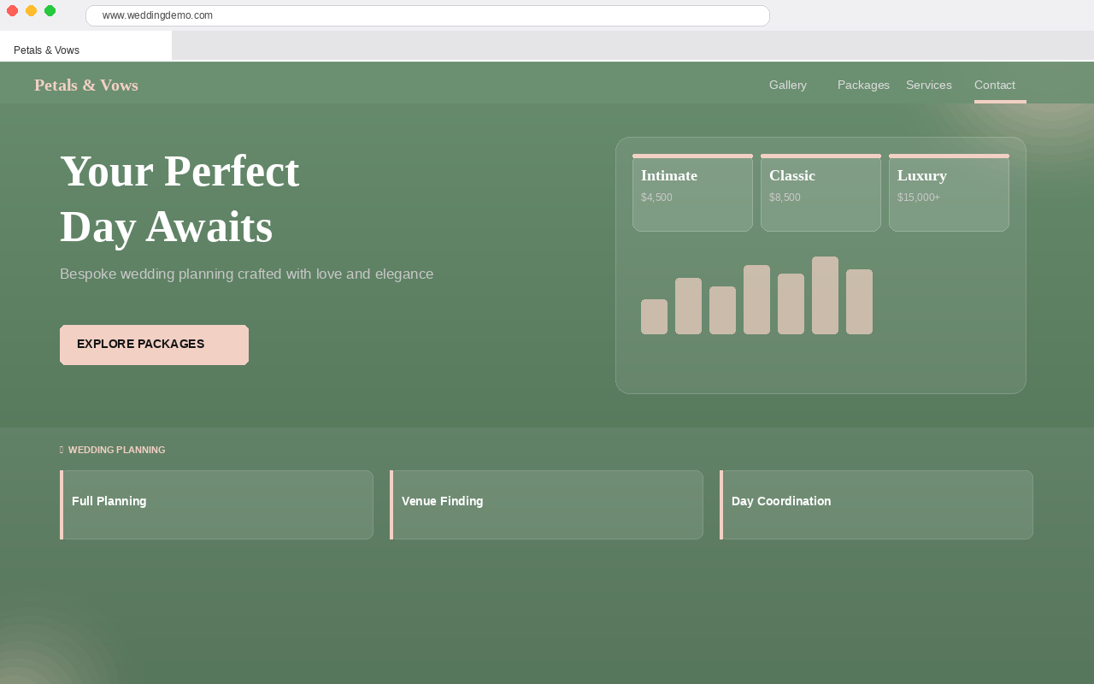This screenshot has width=1094, height=684.
Task: Click the $15,000+ price text
Action: (919, 198)
